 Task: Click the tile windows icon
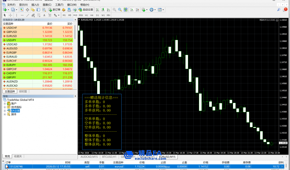pos(126,10)
